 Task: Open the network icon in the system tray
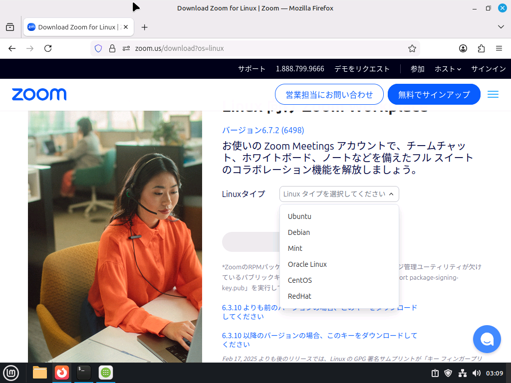(463, 373)
